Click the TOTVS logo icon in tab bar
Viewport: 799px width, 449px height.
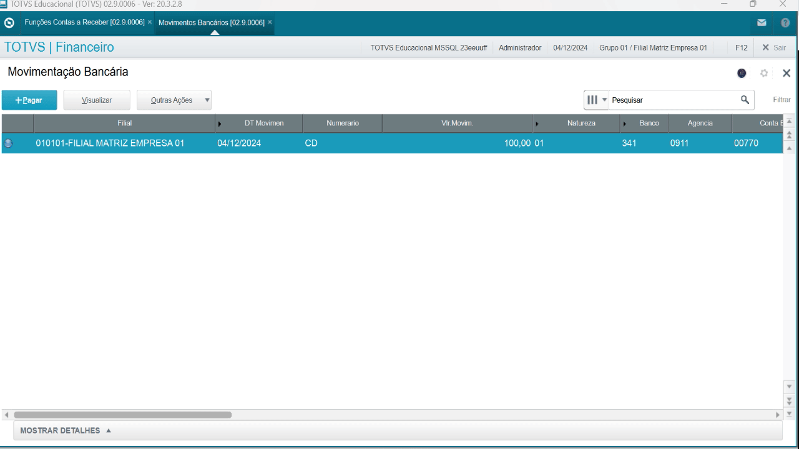[x=9, y=23]
